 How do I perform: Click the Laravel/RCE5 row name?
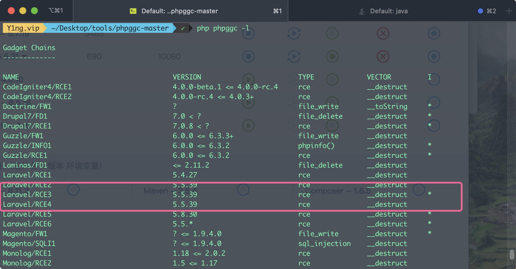pos(27,214)
